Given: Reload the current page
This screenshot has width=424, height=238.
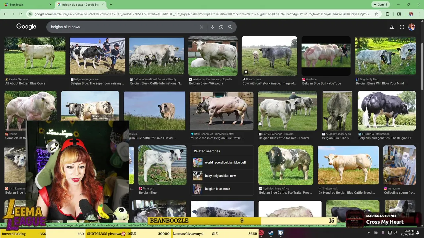Looking at the screenshot, I should tap(21, 14).
